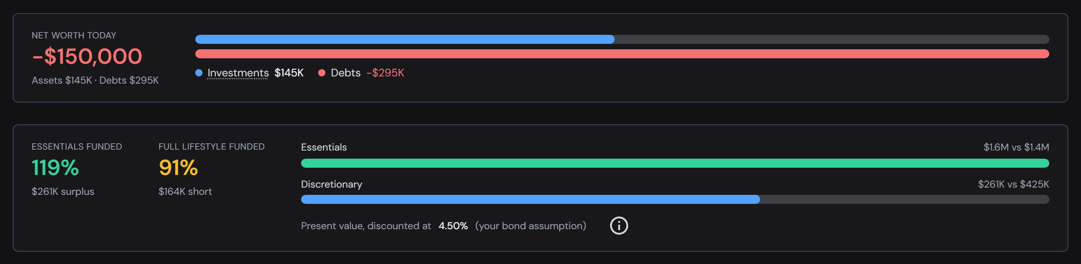Click the 119% essentials funded value
The image size is (1081, 264).
[55, 168]
